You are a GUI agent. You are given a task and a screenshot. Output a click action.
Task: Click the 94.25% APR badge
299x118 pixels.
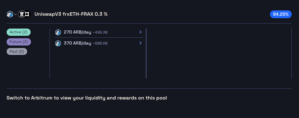pyautogui.click(x=281, y=14)
